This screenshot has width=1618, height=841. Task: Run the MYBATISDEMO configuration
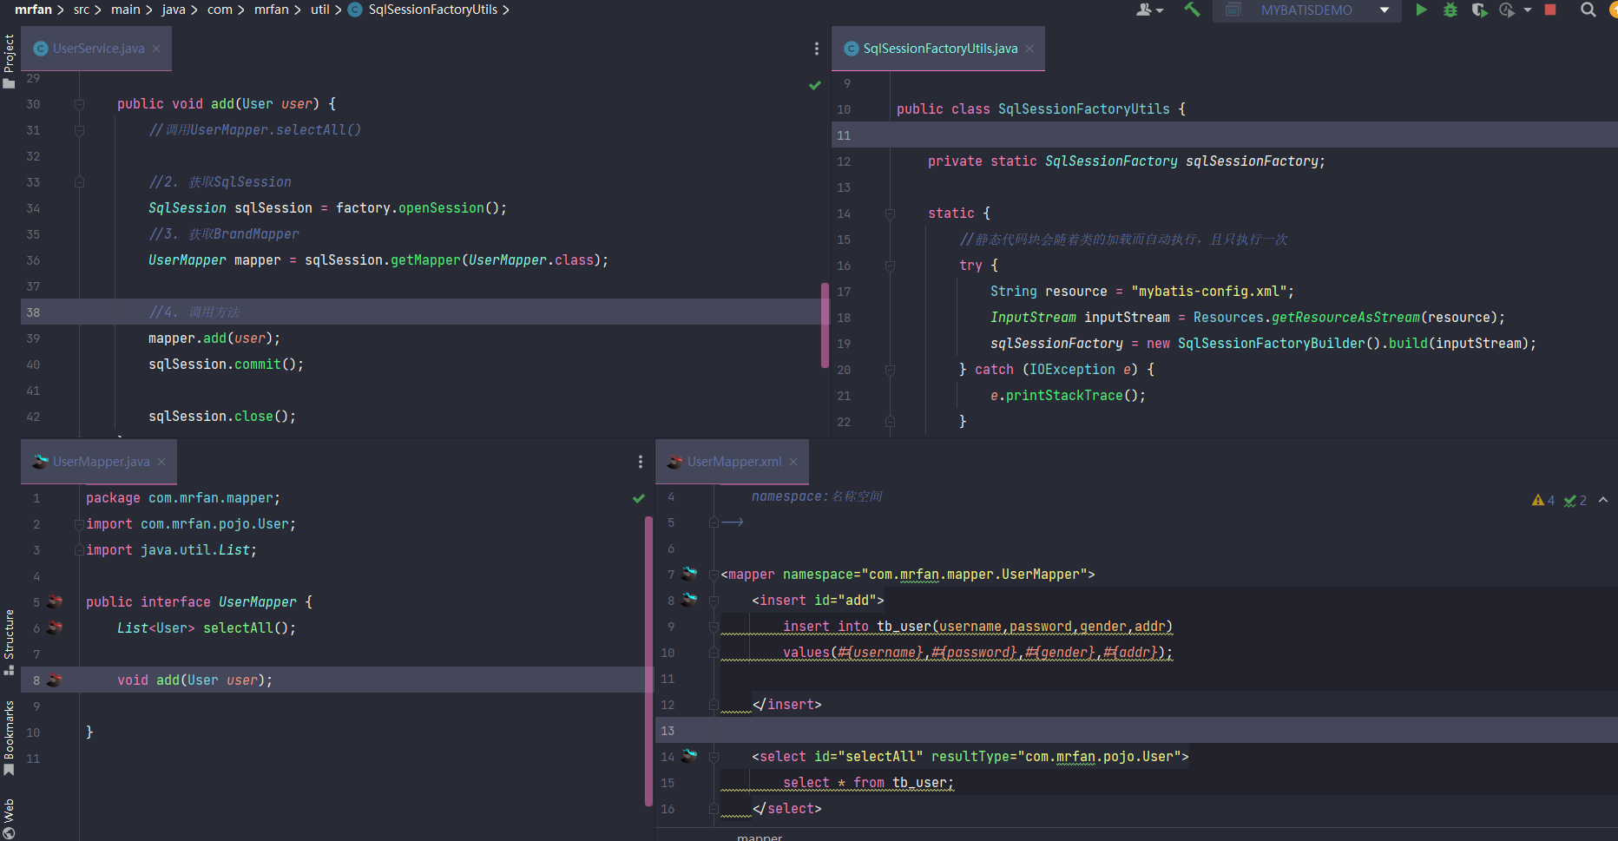[1421, 10]
